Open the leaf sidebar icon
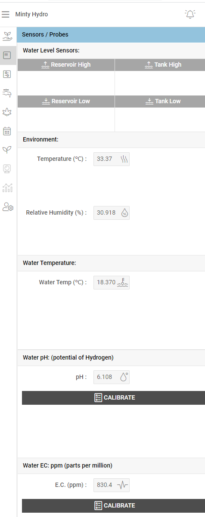This screenshot has height=517, width=205. coord(7,112)
